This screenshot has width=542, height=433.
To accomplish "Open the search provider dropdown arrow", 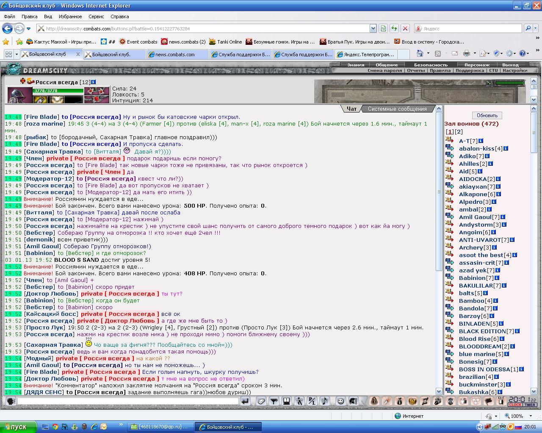I will (536, 28).
